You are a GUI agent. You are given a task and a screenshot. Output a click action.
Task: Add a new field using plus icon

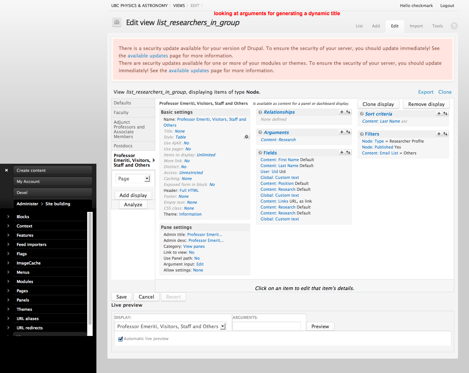point(341,153)
